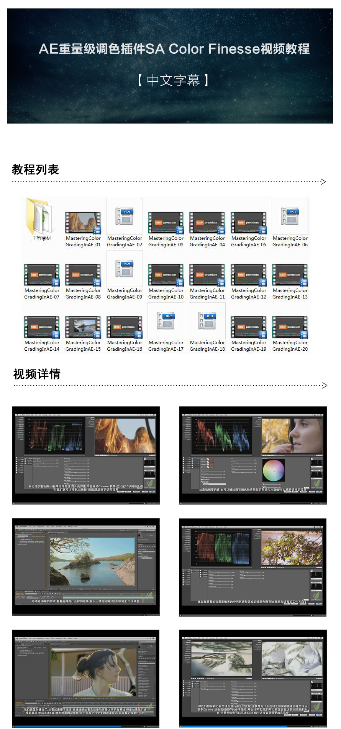
Task: Open video file MasteringColorGradingInAE-03
Action: (166, 223)
